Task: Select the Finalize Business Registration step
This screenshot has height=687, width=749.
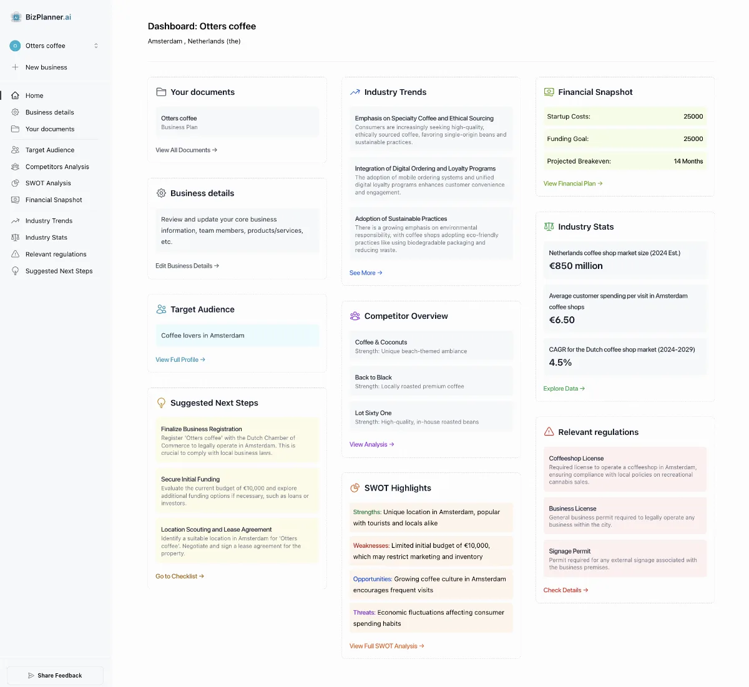Action: click(237, 441)
